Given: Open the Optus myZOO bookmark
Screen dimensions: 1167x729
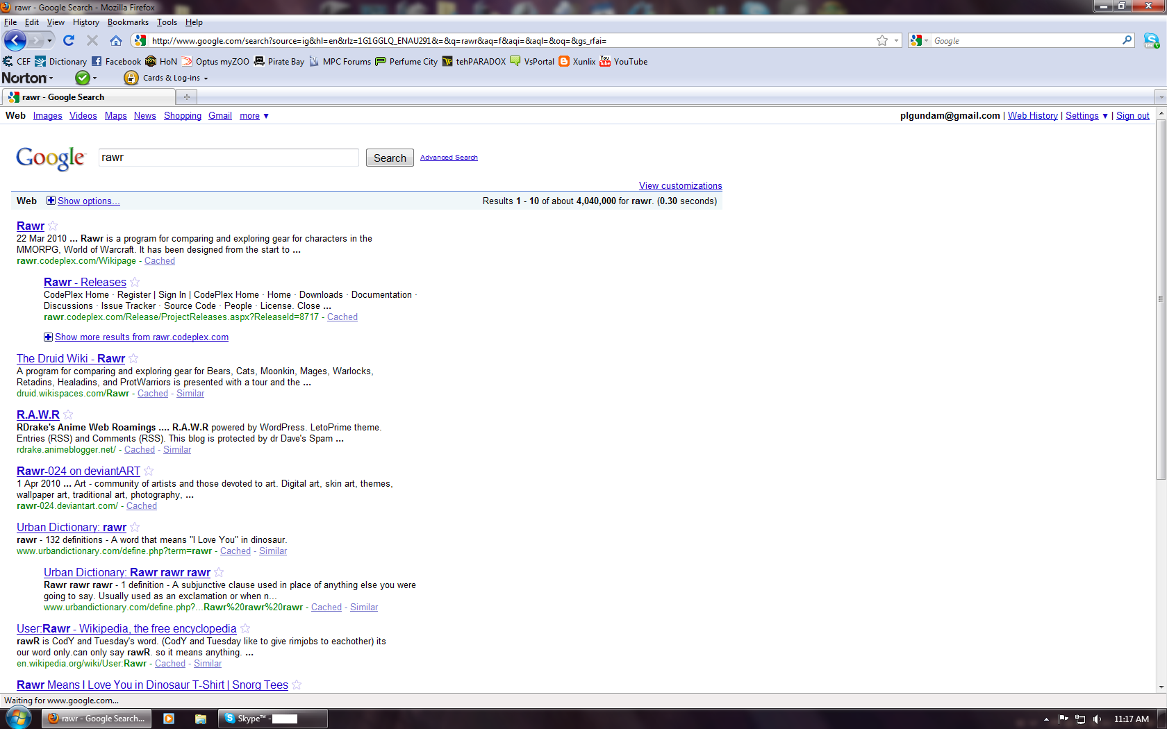Looking at the screenshot, I should (215, 61).
